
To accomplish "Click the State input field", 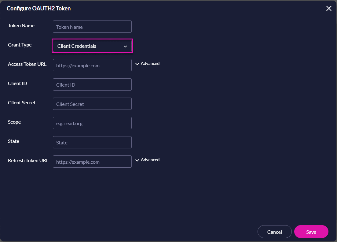I will pyautogui.click(x=92, y=142).
